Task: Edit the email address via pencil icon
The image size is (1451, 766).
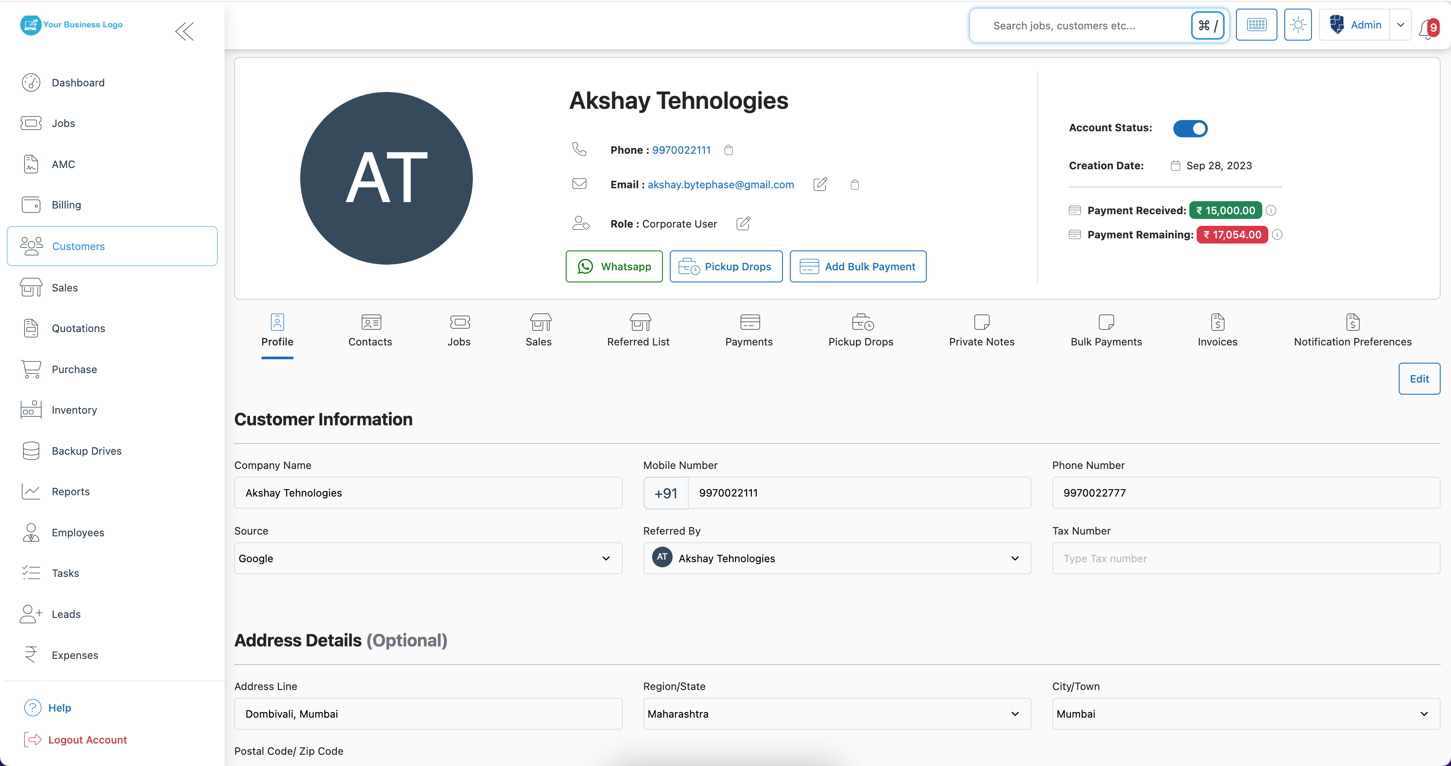Action: 820,184
